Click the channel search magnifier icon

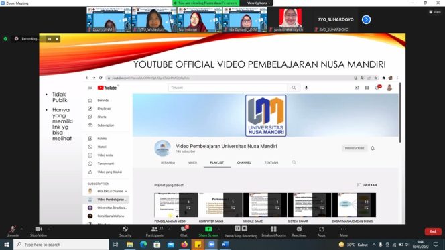pyautogui.click(x=294, y=162)
